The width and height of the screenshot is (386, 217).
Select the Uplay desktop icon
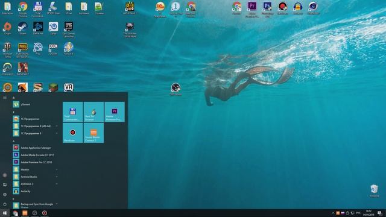(x=53, y=28)
